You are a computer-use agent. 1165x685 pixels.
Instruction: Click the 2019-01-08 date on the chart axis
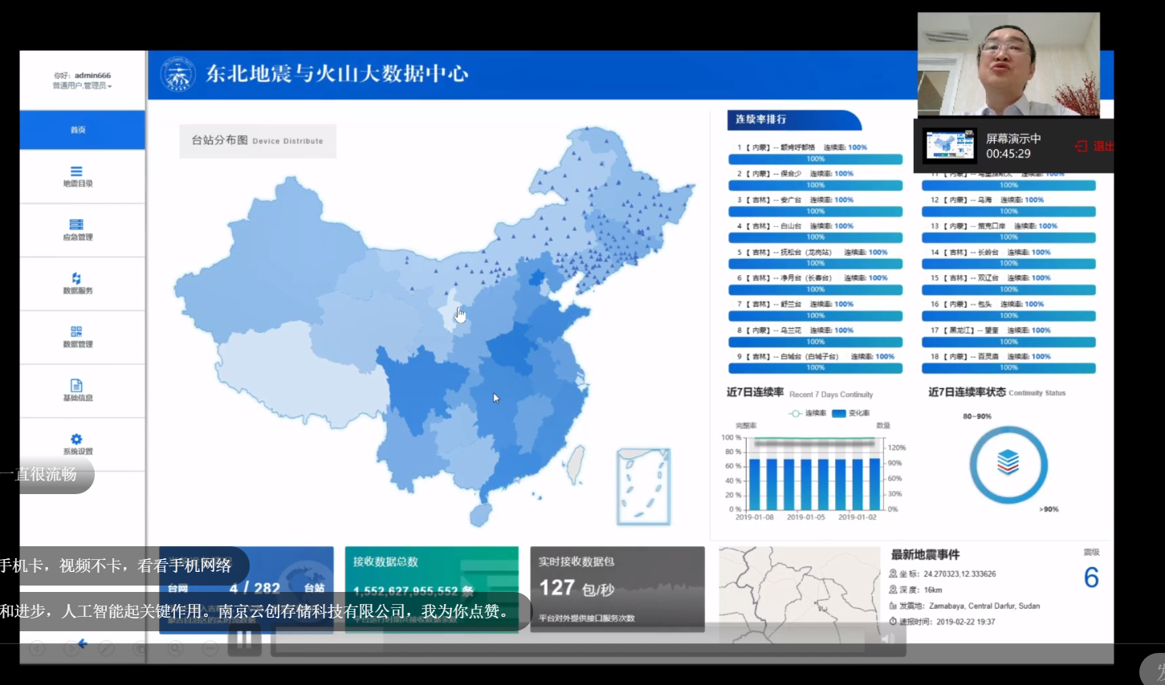[x=755, y=517]
